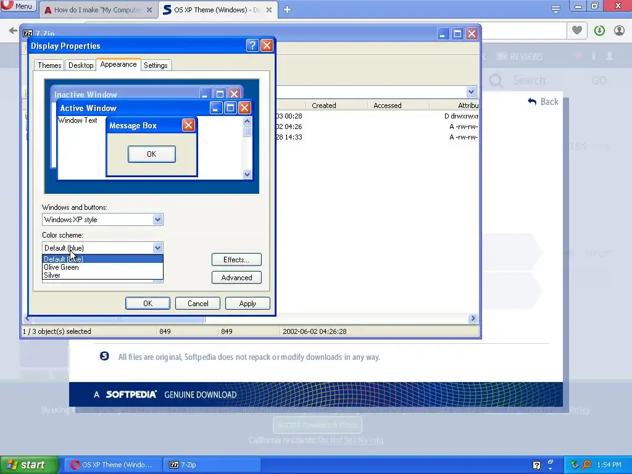632x474 pixels.
Task: Confirm Display Properties with OK
Action: tap(148, 304)
